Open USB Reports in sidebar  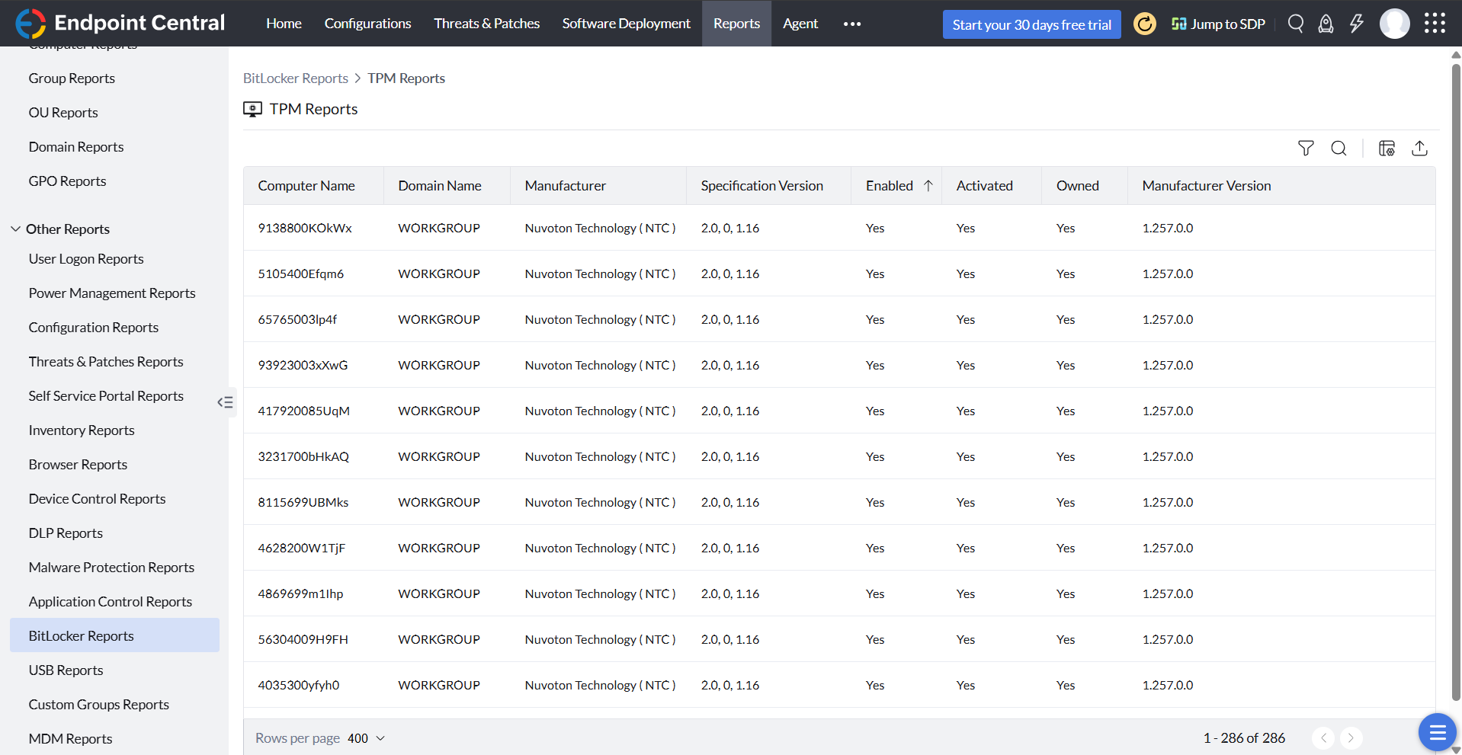(x=66, y=670)
